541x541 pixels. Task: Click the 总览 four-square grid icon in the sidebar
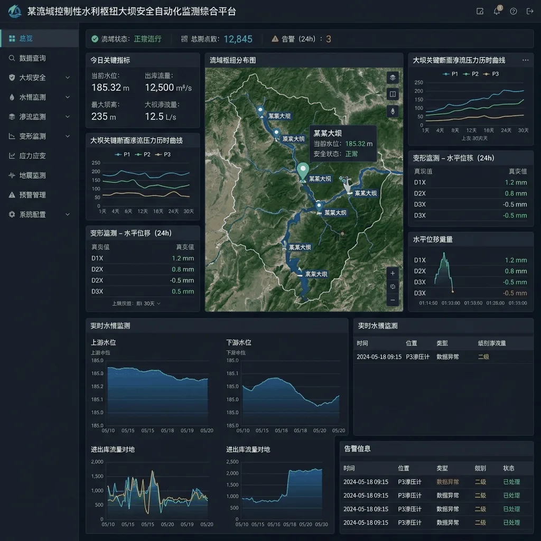coord(12,38)
